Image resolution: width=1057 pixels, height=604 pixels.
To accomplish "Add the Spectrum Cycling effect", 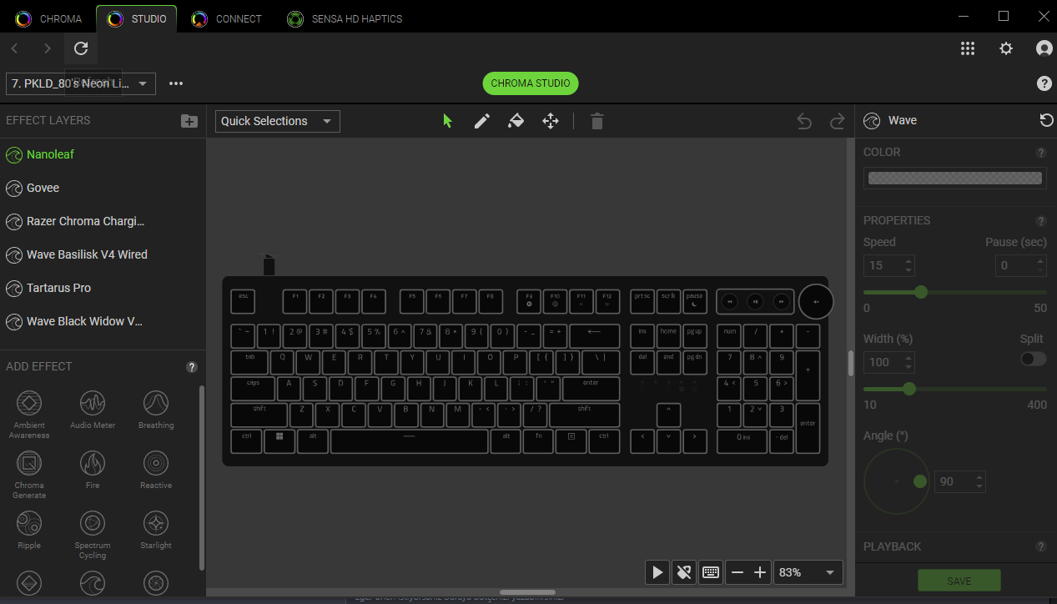I will [93, 534].
